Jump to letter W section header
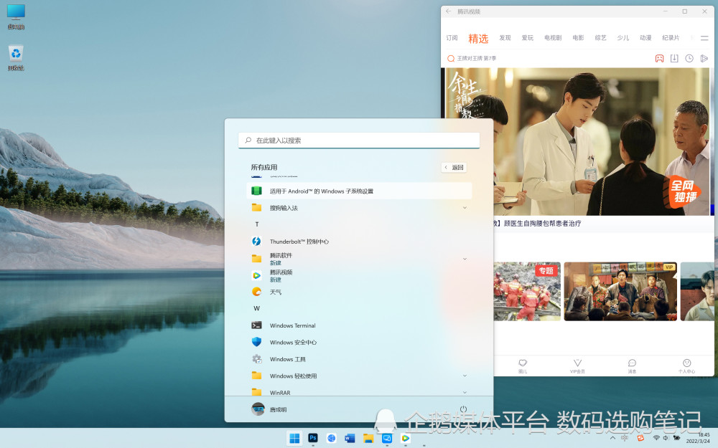This screenshot has width=718, height=448. (x=257, y=308)
